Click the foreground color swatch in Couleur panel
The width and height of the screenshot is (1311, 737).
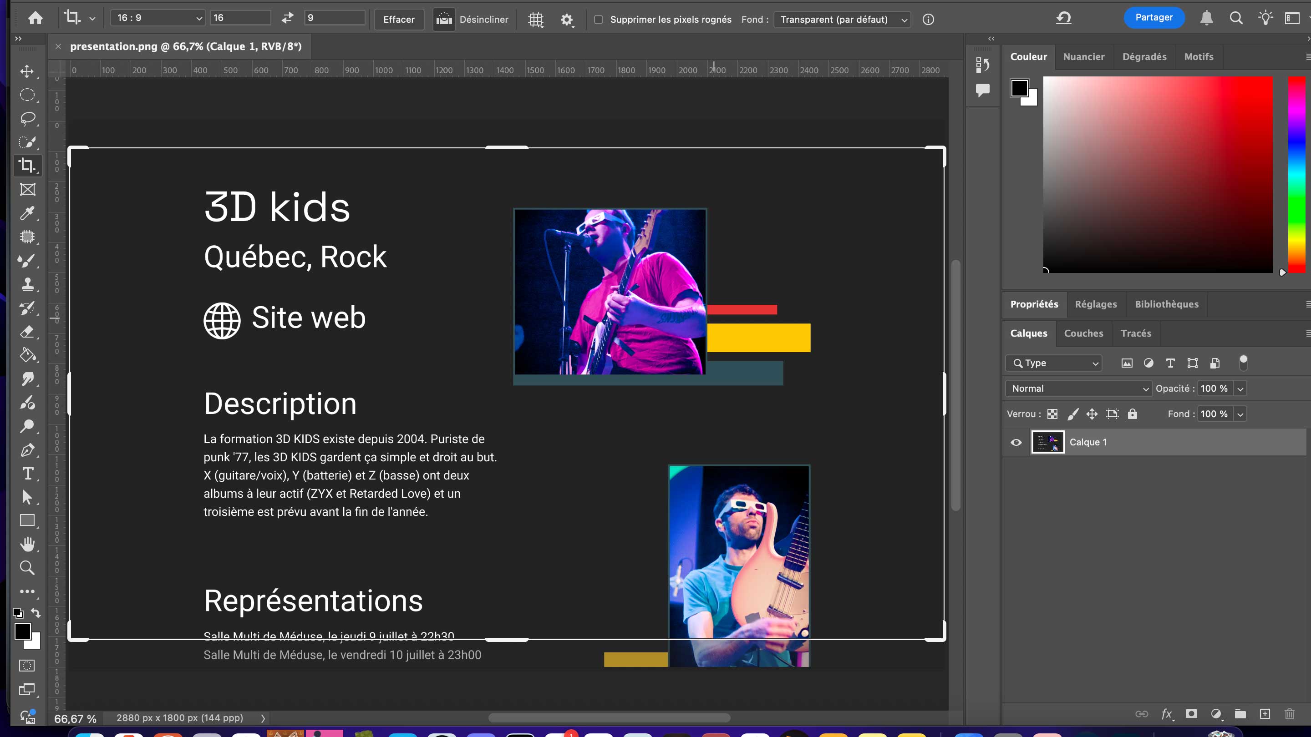tap(1019, 87)
